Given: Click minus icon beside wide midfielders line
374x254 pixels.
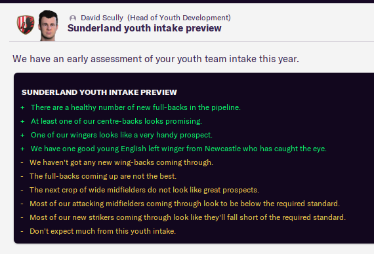Looking at the screenshot, I should tap(22, 190).
